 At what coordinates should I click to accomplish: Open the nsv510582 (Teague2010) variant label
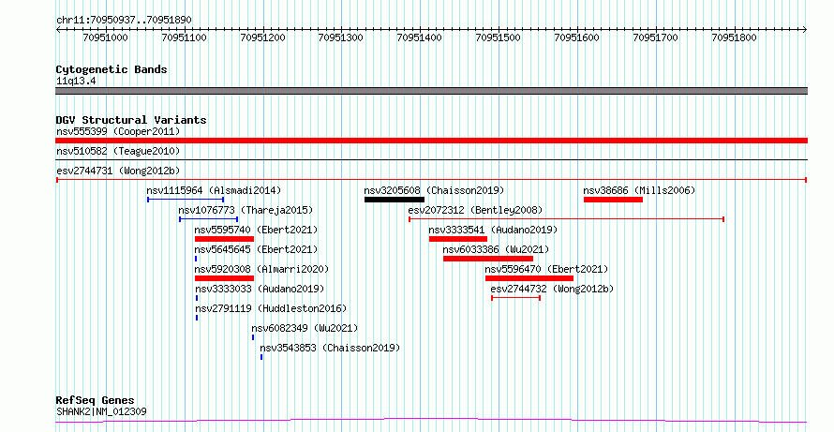[x=118, y=151]
